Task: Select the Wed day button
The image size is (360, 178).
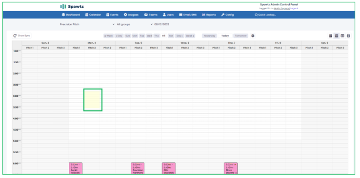Action: click(149, 36)
